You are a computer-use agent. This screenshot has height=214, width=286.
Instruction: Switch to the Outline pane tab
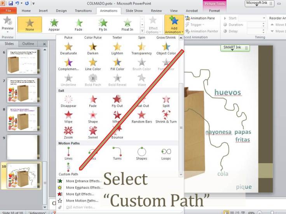point(28,44)
